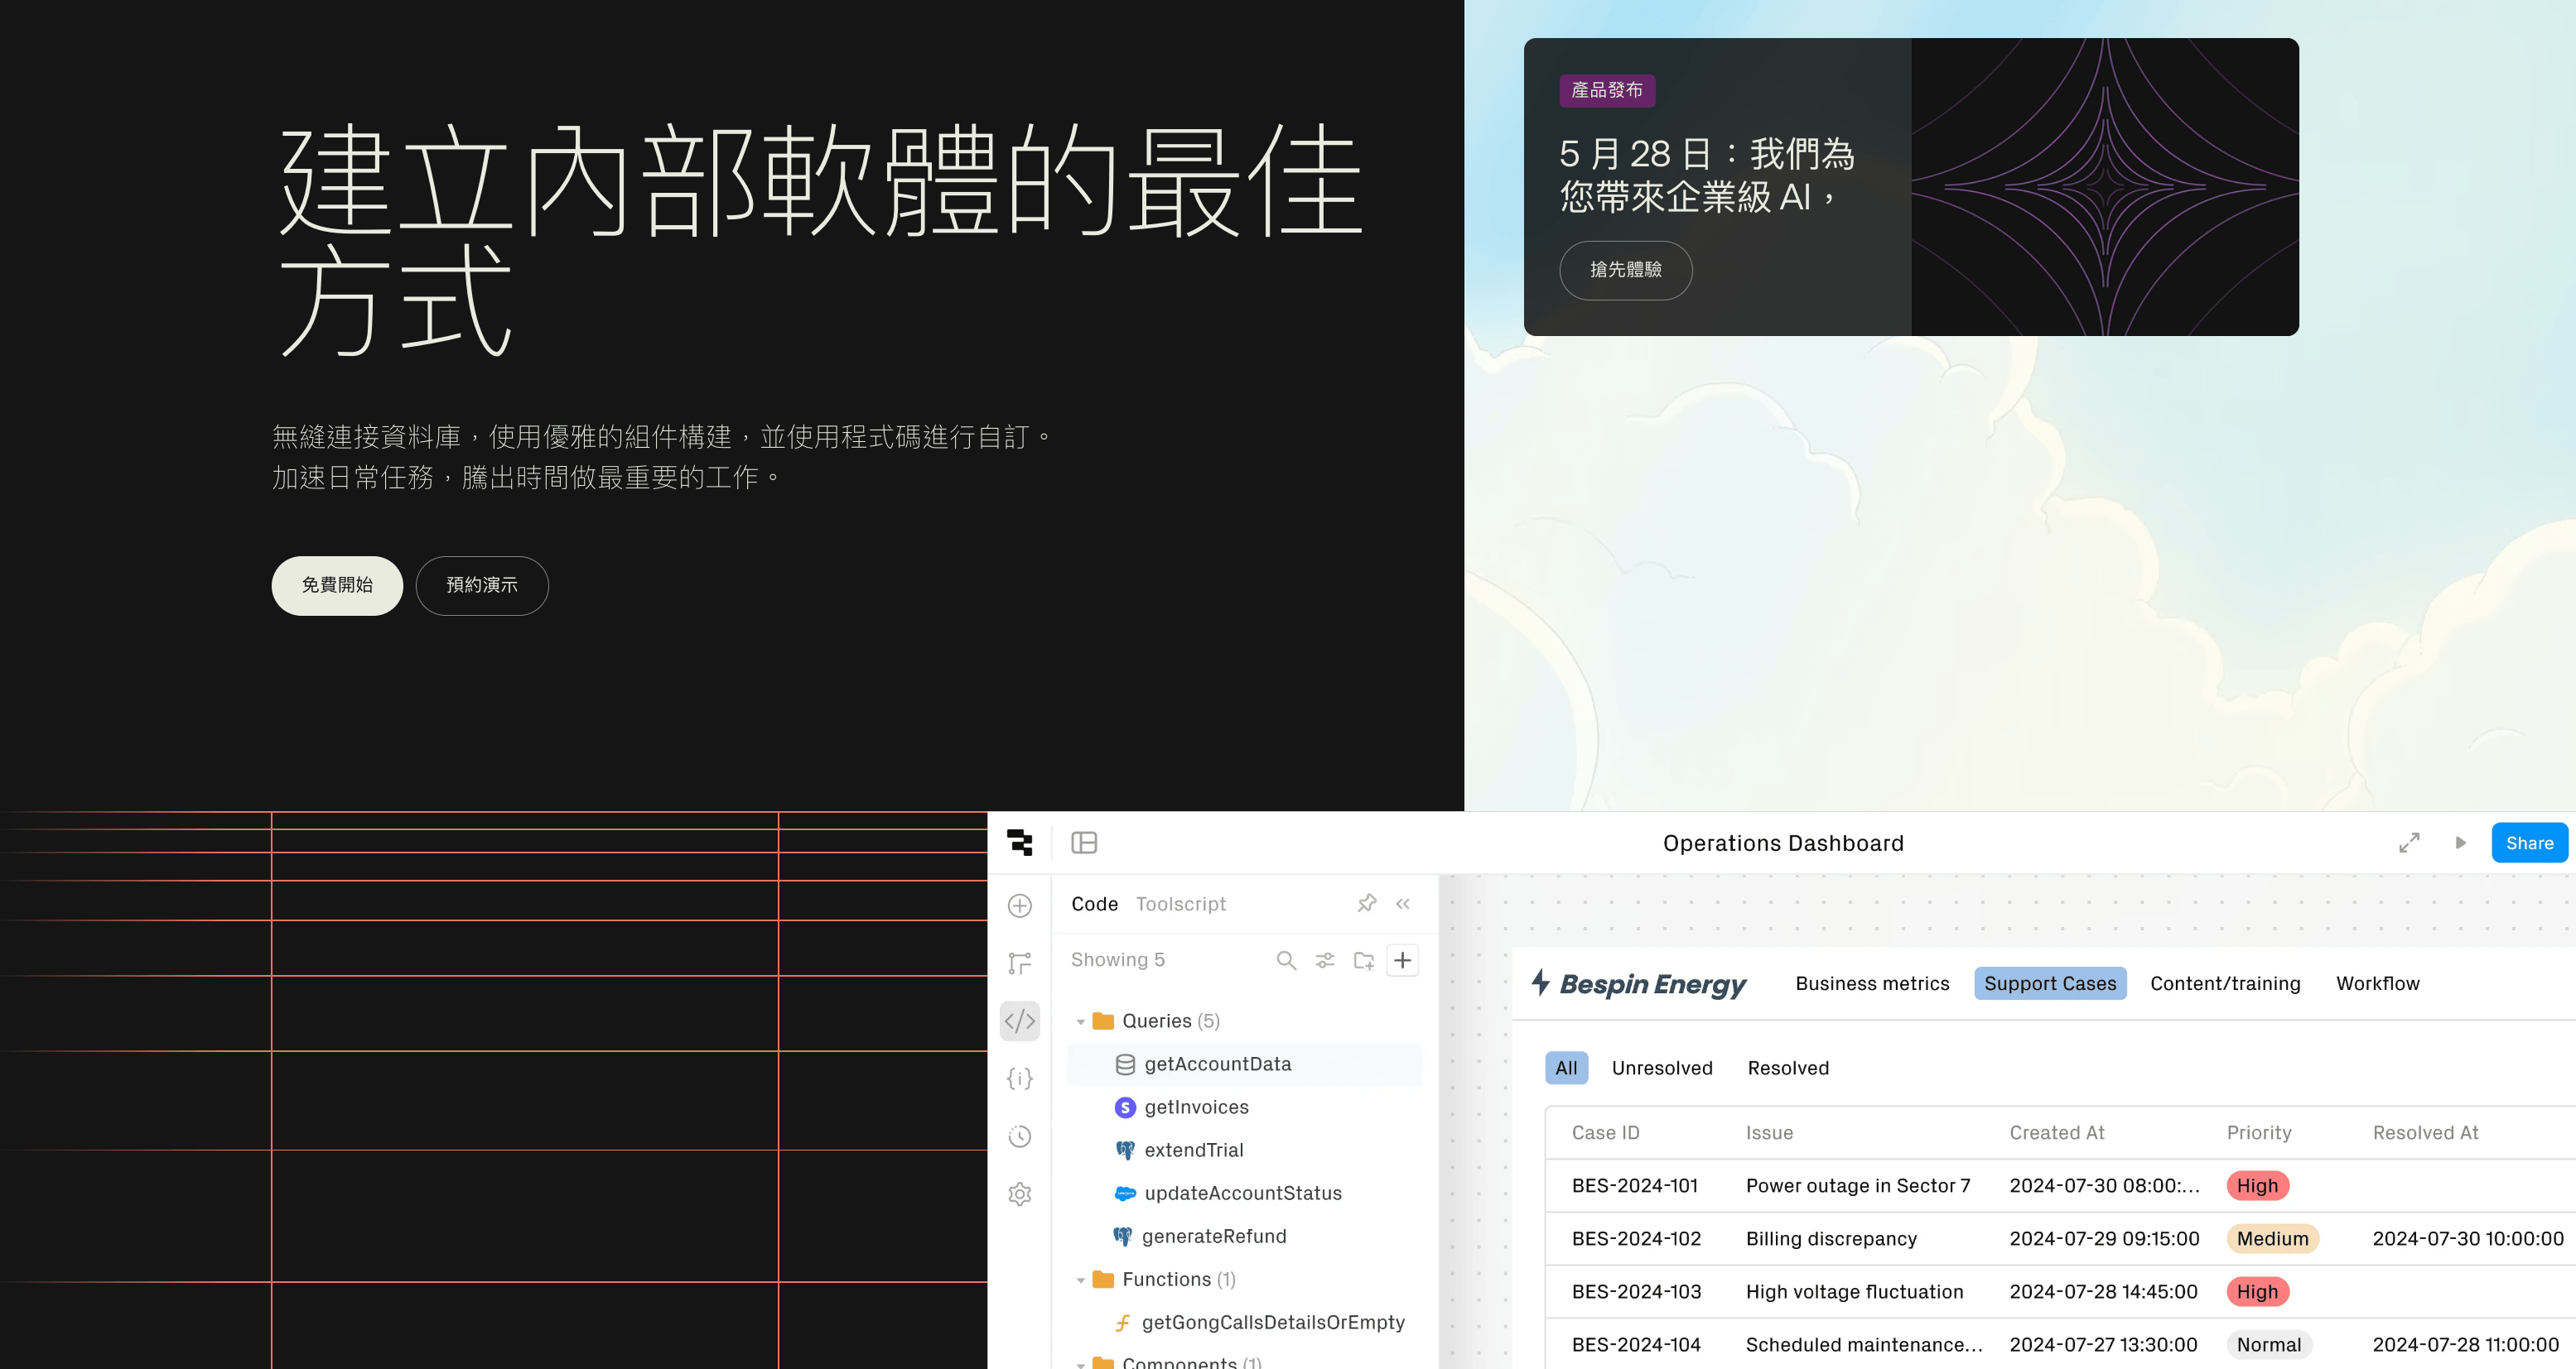2576x1369 pixels.
Task: Click the database icon next to getAccountData
Action: (x=1125, y=1064)
